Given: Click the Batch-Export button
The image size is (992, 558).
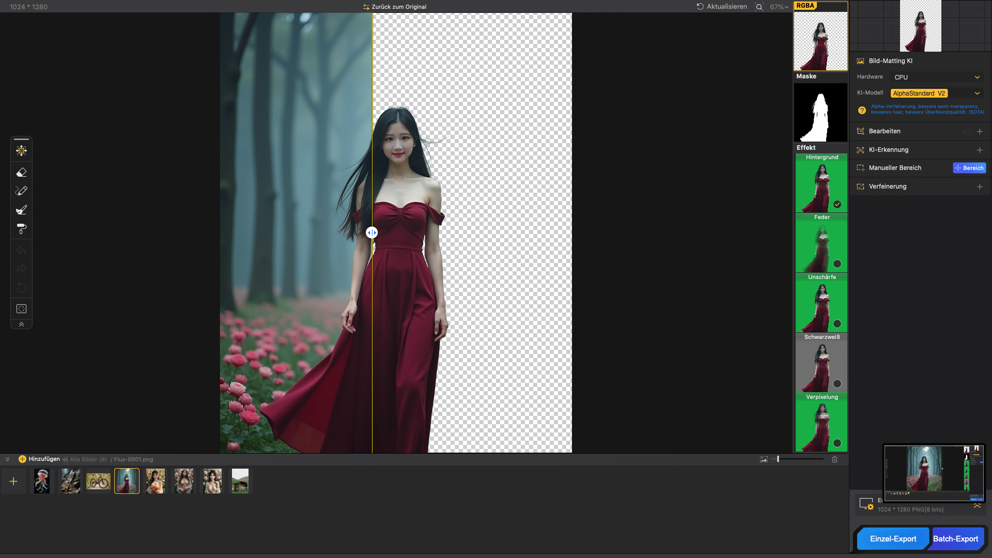Looking at the screenshot, I should point(955,539).
